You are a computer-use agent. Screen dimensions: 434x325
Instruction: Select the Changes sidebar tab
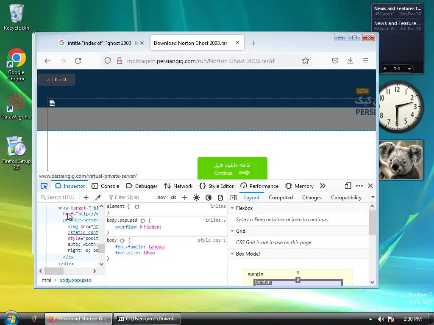point(312,198)
